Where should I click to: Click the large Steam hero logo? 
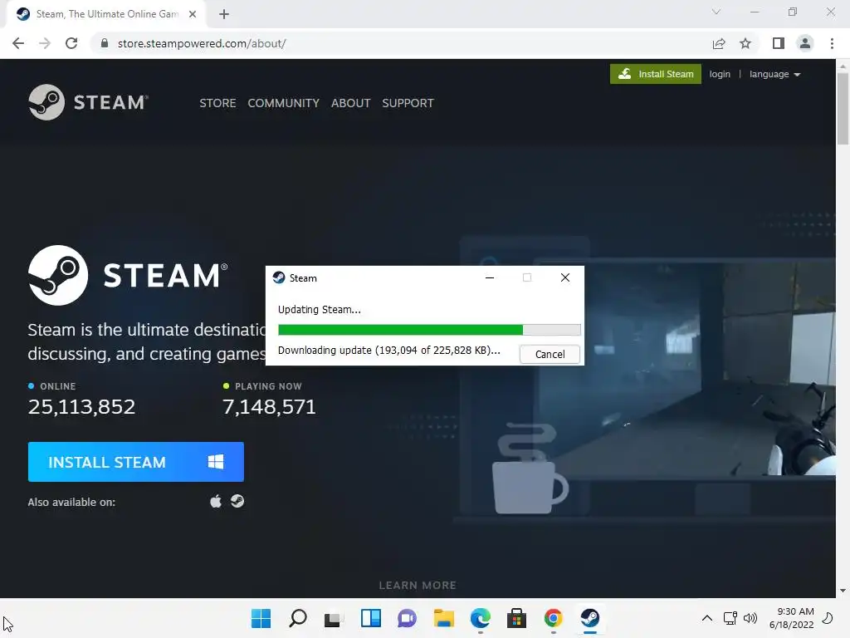[x=128, y=275]
